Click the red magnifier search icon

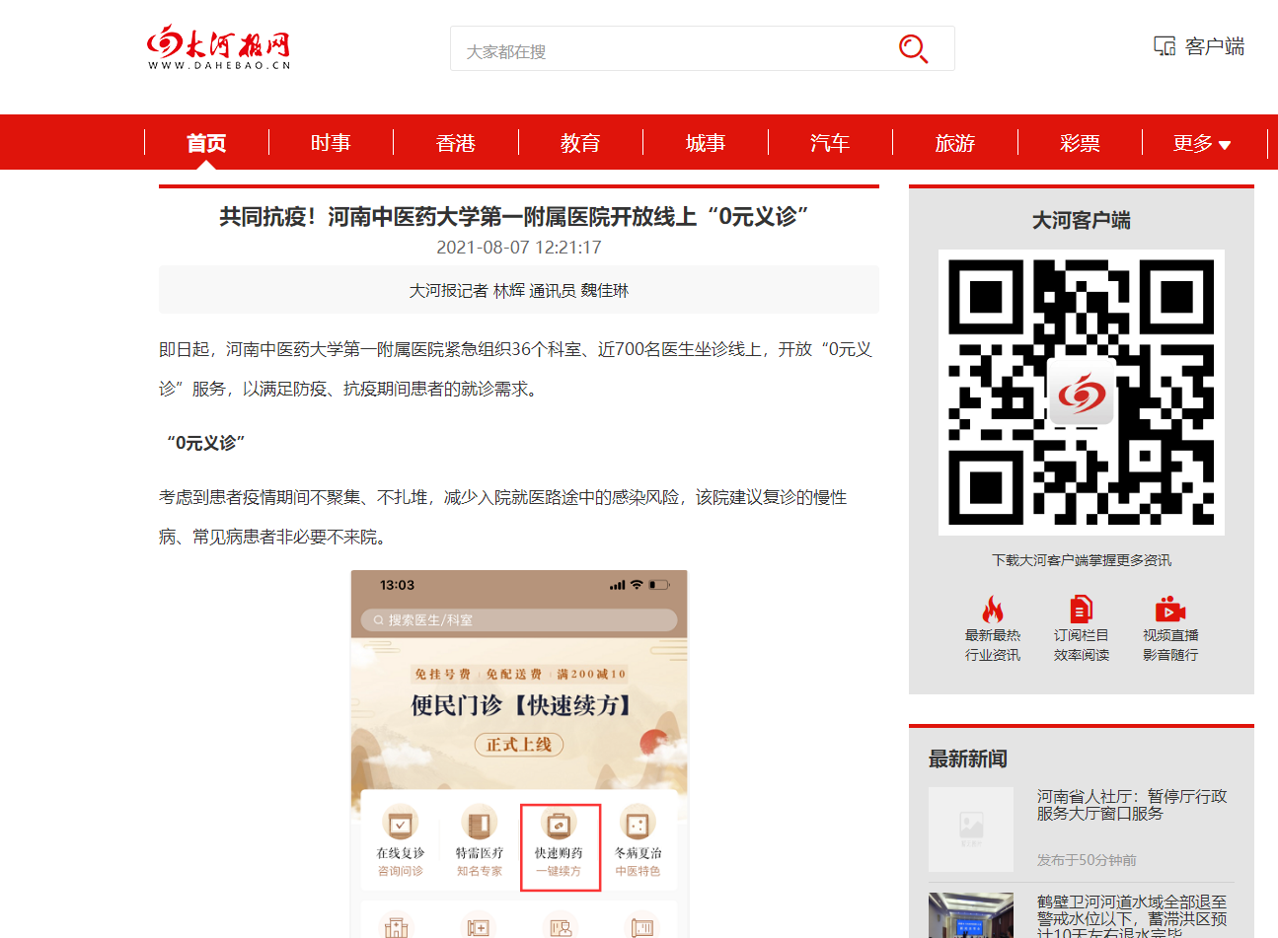913,48
